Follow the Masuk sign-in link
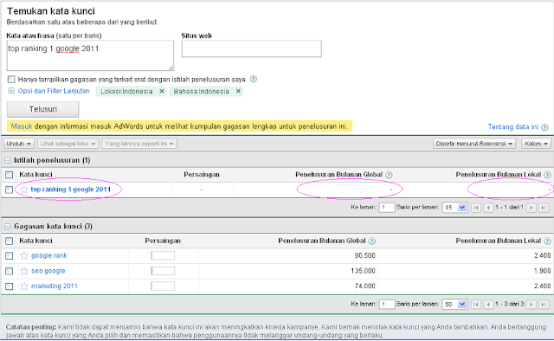 click(22, 126)
